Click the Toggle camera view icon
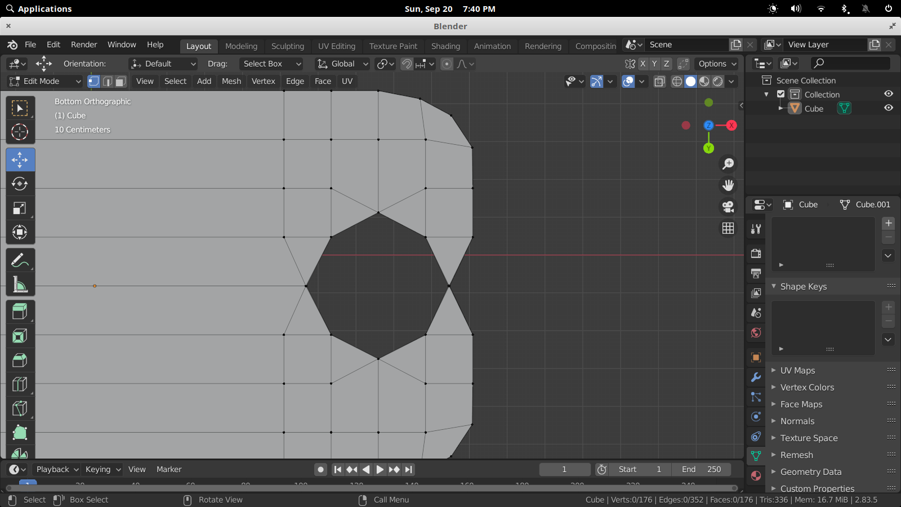The height and width of the screenshot is (507, 901). [x=728, y=207]
